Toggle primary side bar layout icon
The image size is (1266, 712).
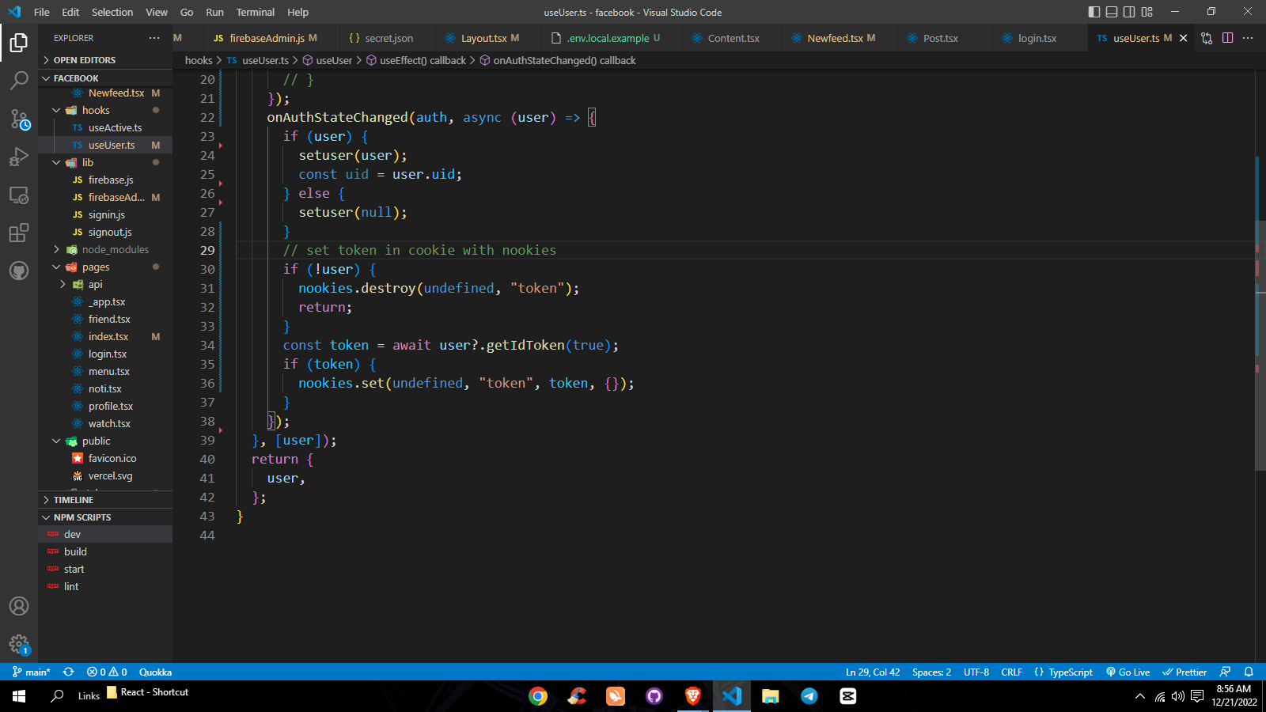(x=1094, y=12)
